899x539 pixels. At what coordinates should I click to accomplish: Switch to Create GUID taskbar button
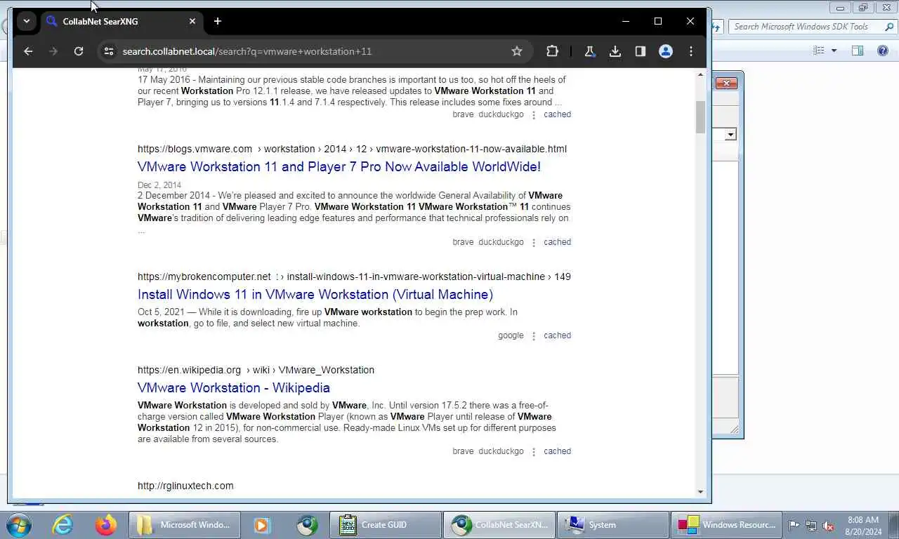(x=386, y=525)
